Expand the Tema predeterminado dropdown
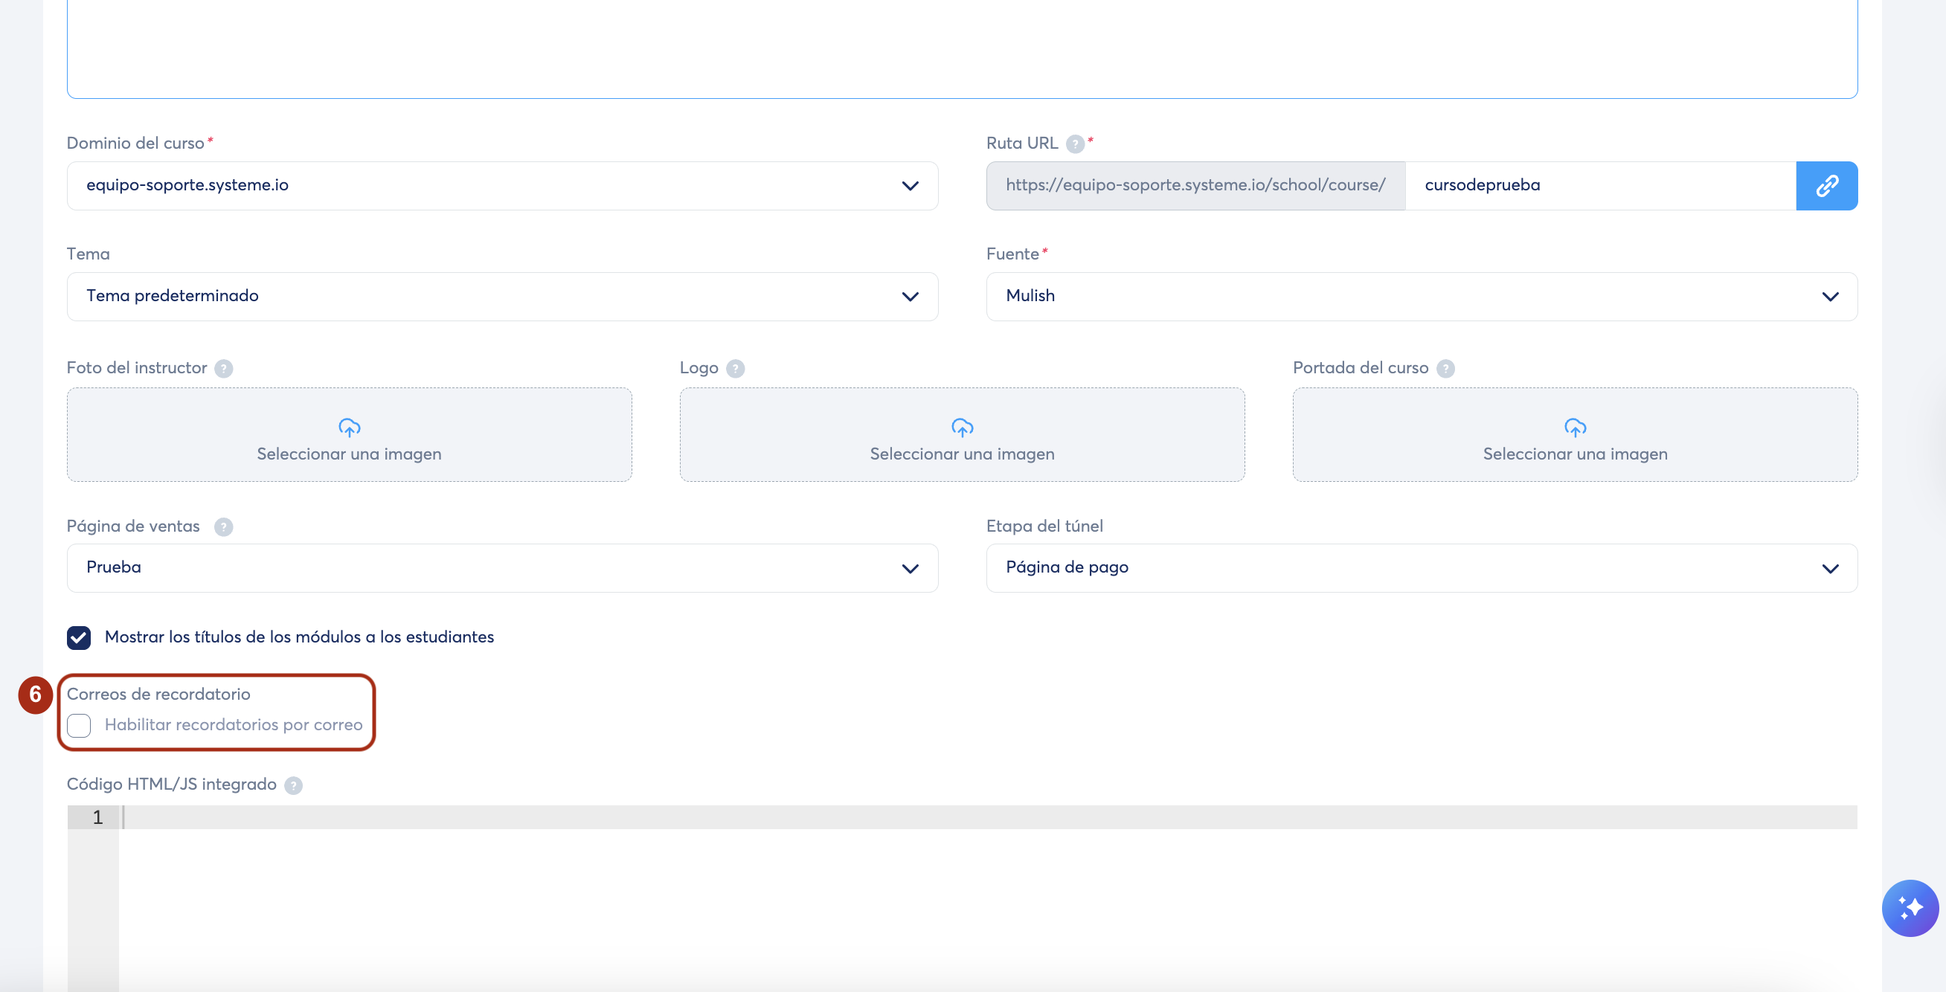Image resolution: width=1946 pixels, height=992 pixels. click(502, 297)
